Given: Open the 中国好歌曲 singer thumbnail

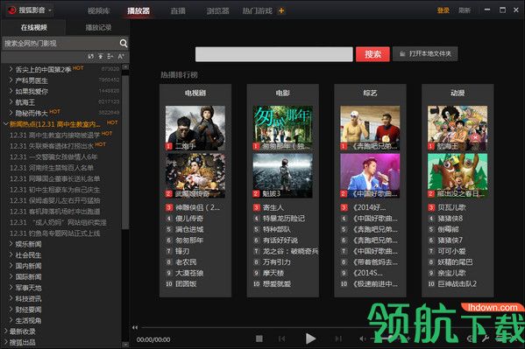Looking at the screenshot, I should point(370,176).
